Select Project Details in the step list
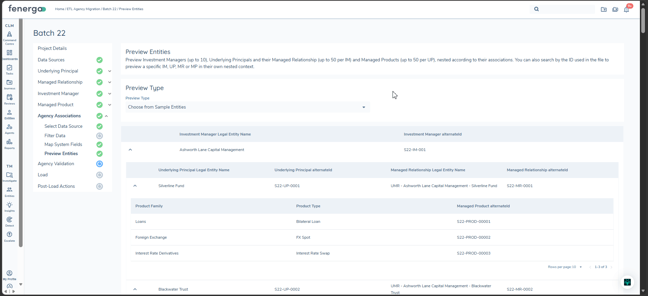 (52, 49)
